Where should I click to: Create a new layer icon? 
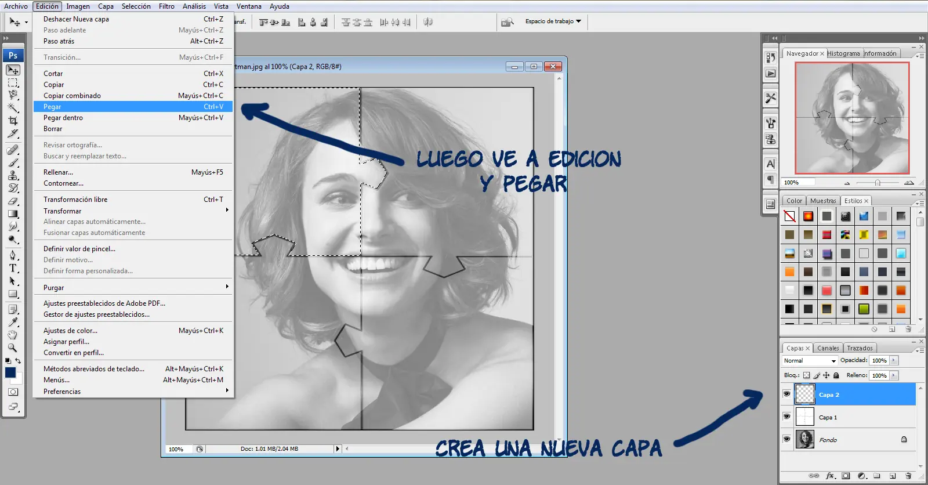point(893,476)
